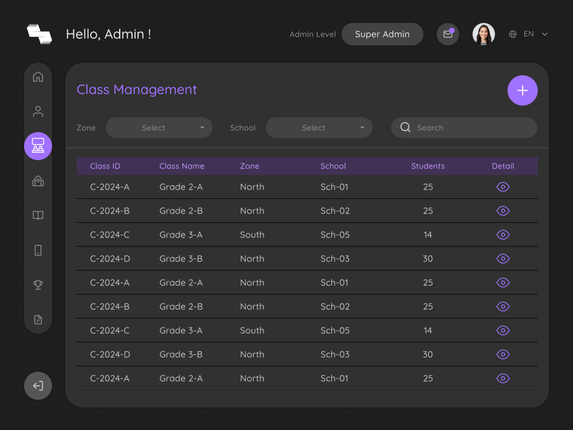
Task: Click the School column header in the table
Action: coord(333,166)
